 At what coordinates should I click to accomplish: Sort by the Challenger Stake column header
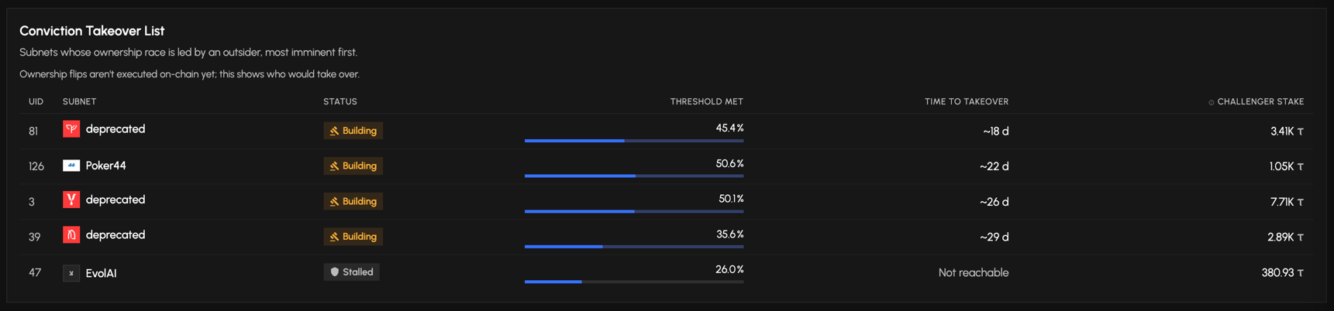tap(1260, 101)
